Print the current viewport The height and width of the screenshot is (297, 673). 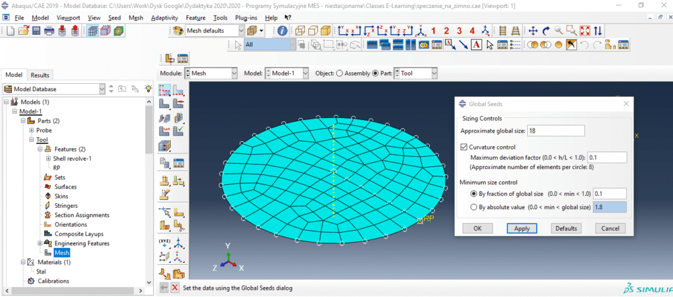point(49,31)
